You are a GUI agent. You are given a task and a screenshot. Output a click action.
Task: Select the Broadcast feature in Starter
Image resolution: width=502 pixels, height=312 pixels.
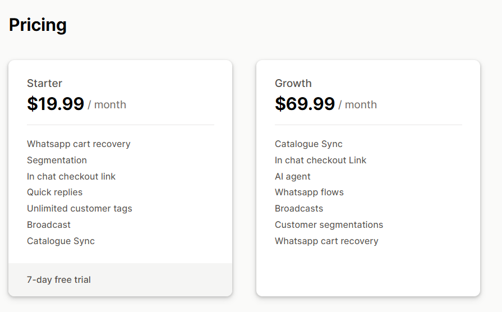click(x=49, y=225)
